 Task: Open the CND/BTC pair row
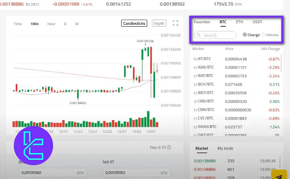pyautogui.click(x=236, y=102)
